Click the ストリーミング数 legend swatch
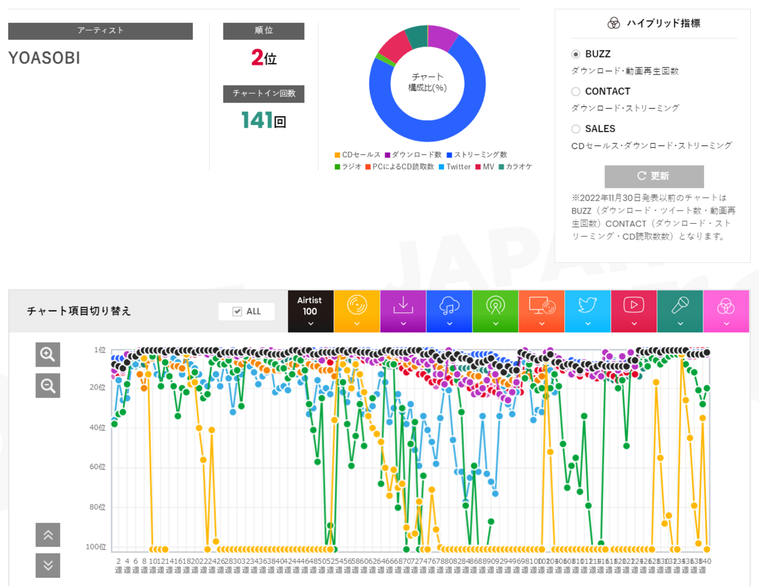759x586 pixels. click(x=450, y=155)
